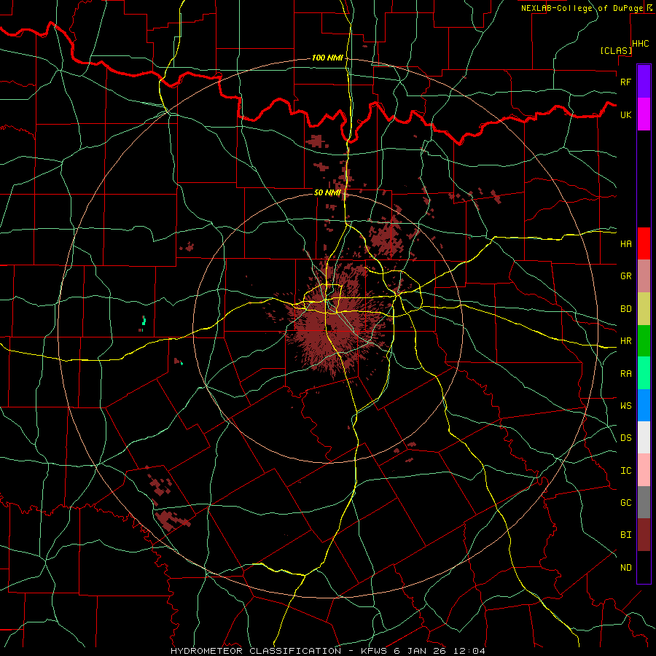Click the 'BI' legend label
Viewport: 656px width, 656px height.
pos(625,535)
